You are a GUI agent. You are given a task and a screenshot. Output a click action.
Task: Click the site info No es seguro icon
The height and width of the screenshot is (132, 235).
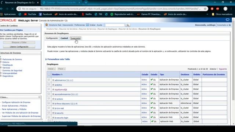coord(19,9)
